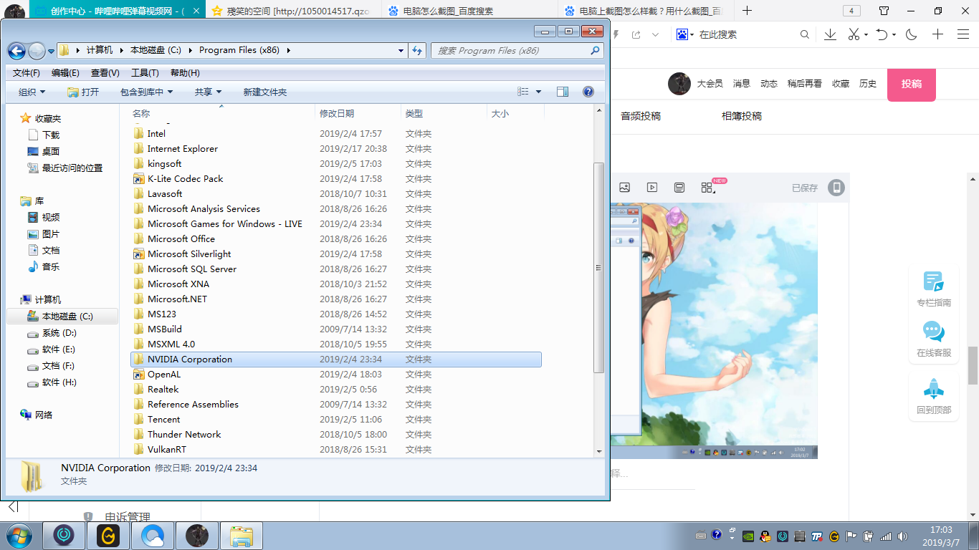
Task: Open the Baidu search engine selector dropdown
Action: pos(685,34)
